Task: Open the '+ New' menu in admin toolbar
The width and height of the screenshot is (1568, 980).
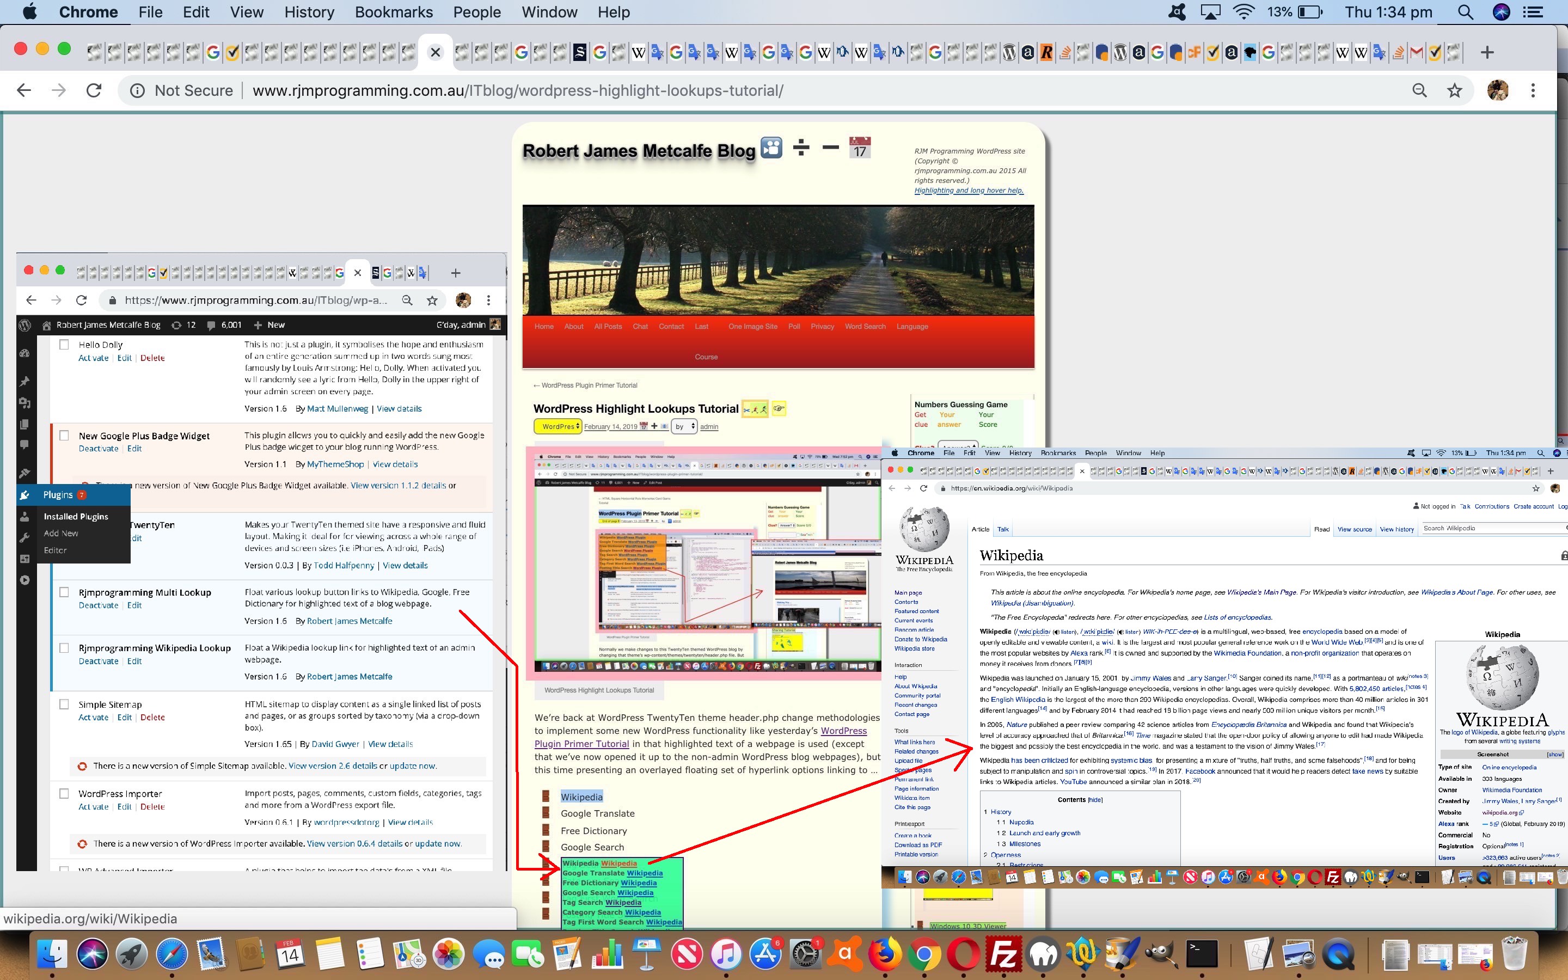Action: [x=269, y=324]
